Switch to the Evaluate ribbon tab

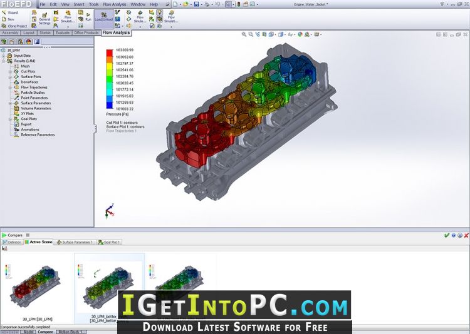click(63, 33)
